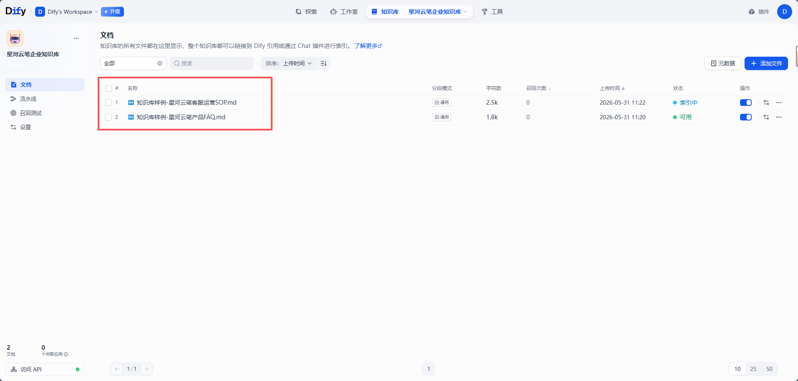Screen dimensions: 798x381
Task: Open 知识库样例-星河云笔客服运营SOP.md document
Action: tap(187, 103)
